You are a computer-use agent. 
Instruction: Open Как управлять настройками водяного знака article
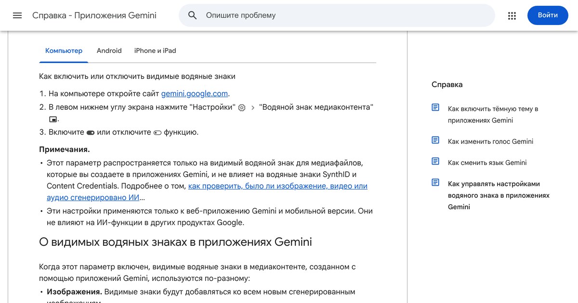(x=499, y=195)
